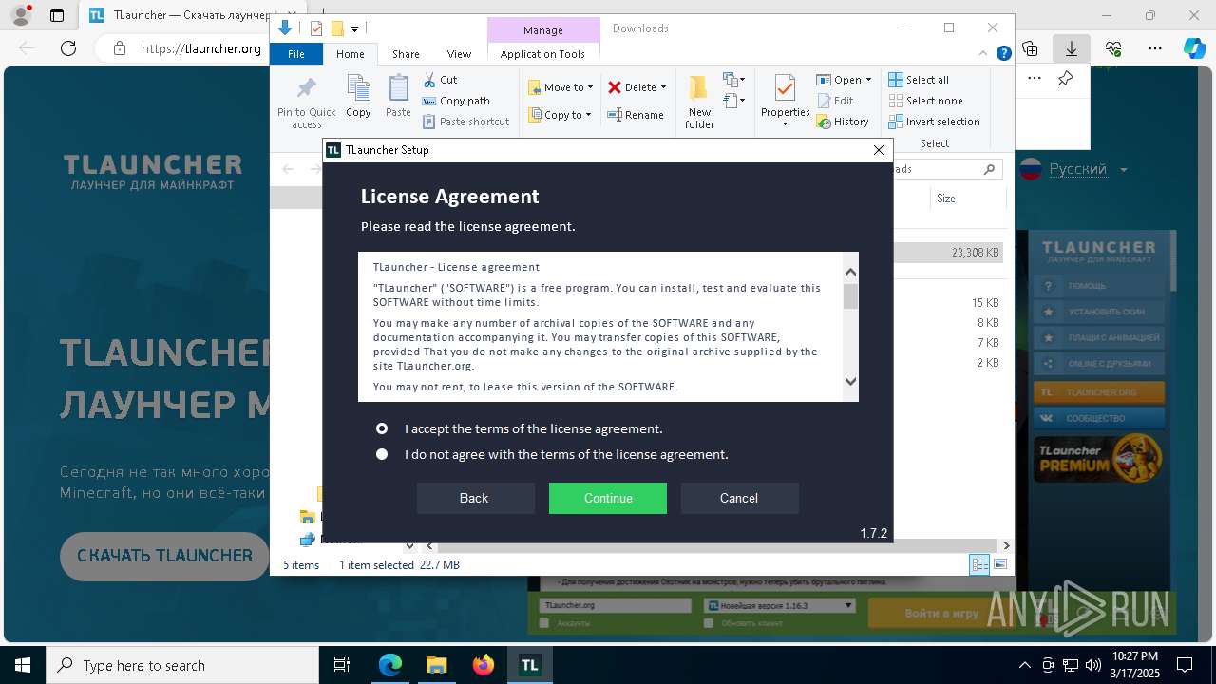Screen dimensions: 1216x684
Task: Switch to Home ribbon tab
Action: pos(351,54)
